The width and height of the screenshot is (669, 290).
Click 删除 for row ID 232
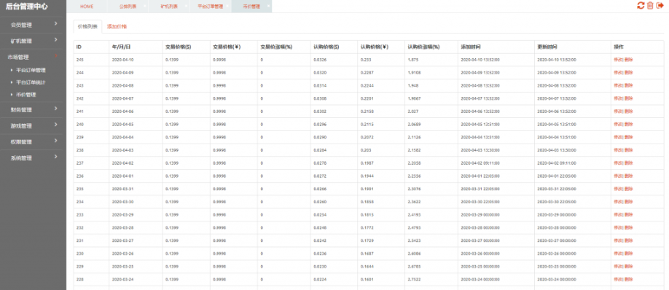628,228
